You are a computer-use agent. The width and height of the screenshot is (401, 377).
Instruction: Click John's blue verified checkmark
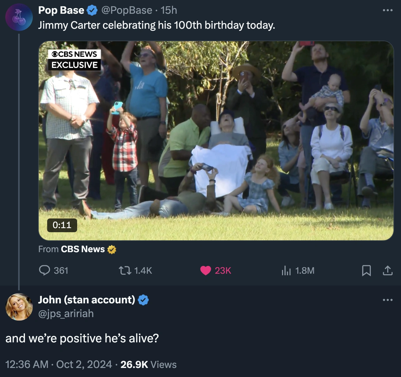[x=143, y=300]
